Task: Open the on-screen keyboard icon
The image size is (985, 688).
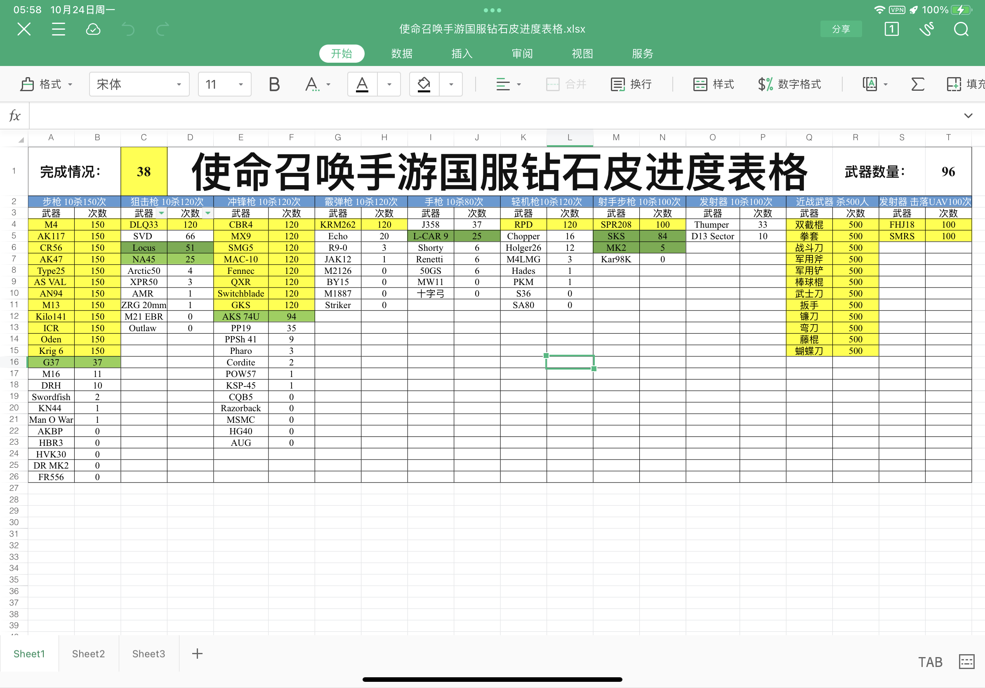Action: click(x=966, y=662)
